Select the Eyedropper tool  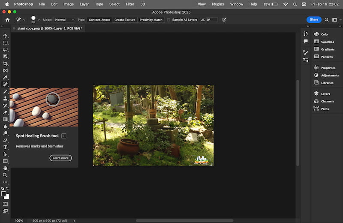click(x=5, y=78)
